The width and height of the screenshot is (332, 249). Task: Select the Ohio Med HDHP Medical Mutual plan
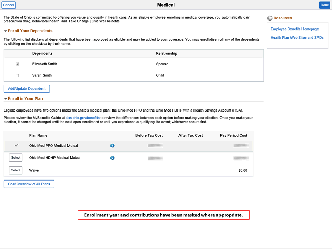click(16, 158)
